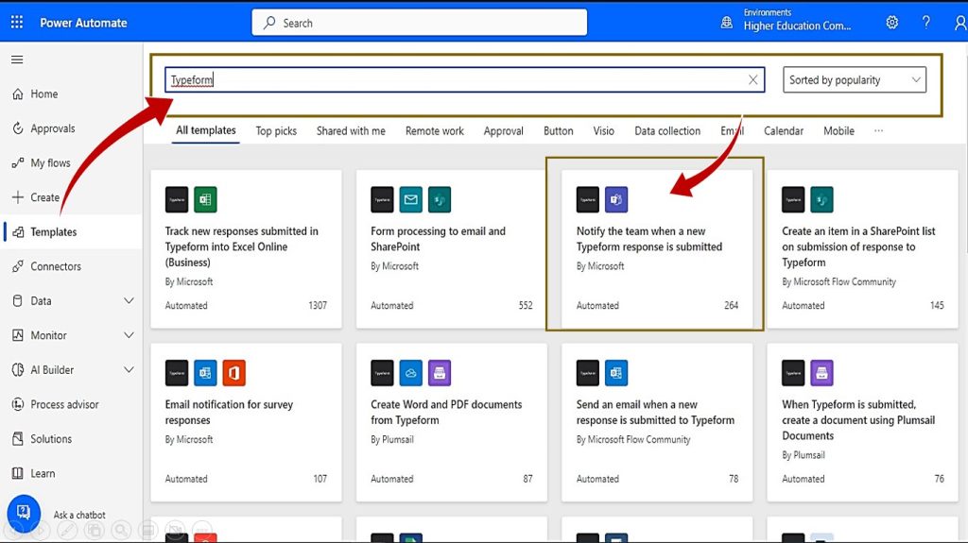Open Form processing to email and SharePoint template

451,248
